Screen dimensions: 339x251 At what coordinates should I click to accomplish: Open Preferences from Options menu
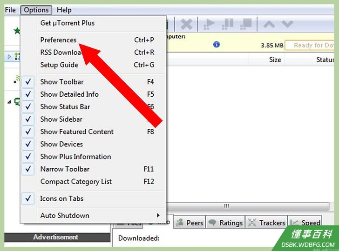pos(94,40)
